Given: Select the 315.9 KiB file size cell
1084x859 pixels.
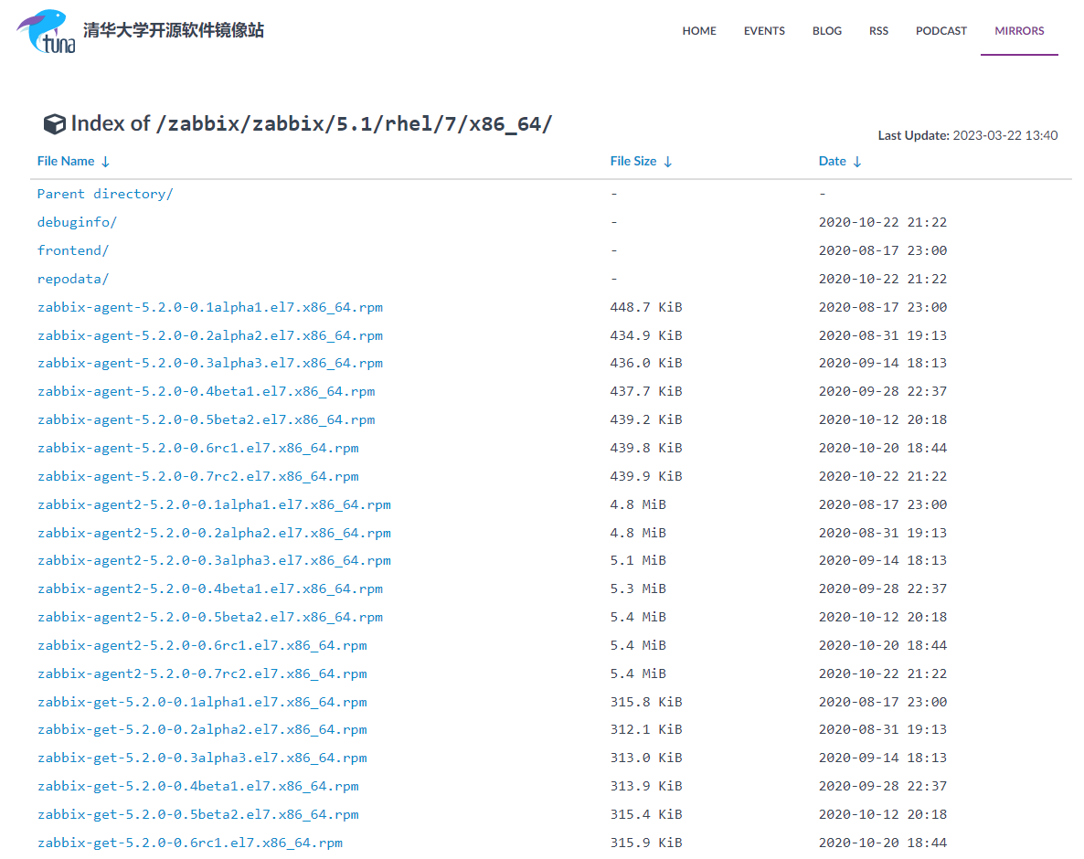Looking at the screenshot, I should coord(645,843).
